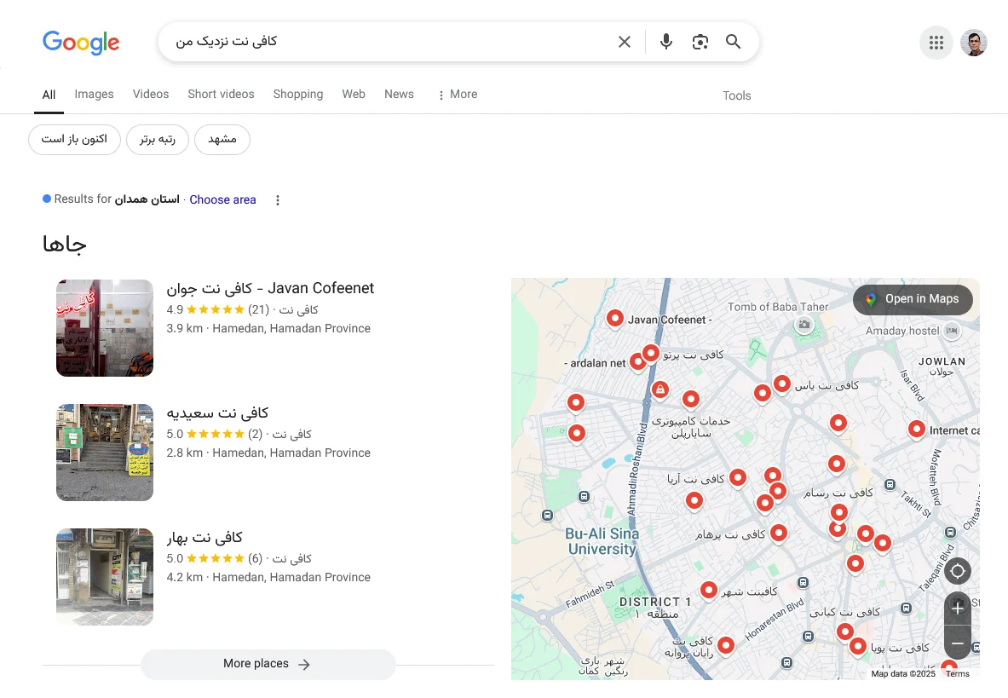Open the کافی نت بهار listing title
The height and width of the screenshot is (698, 1008).
204,537
